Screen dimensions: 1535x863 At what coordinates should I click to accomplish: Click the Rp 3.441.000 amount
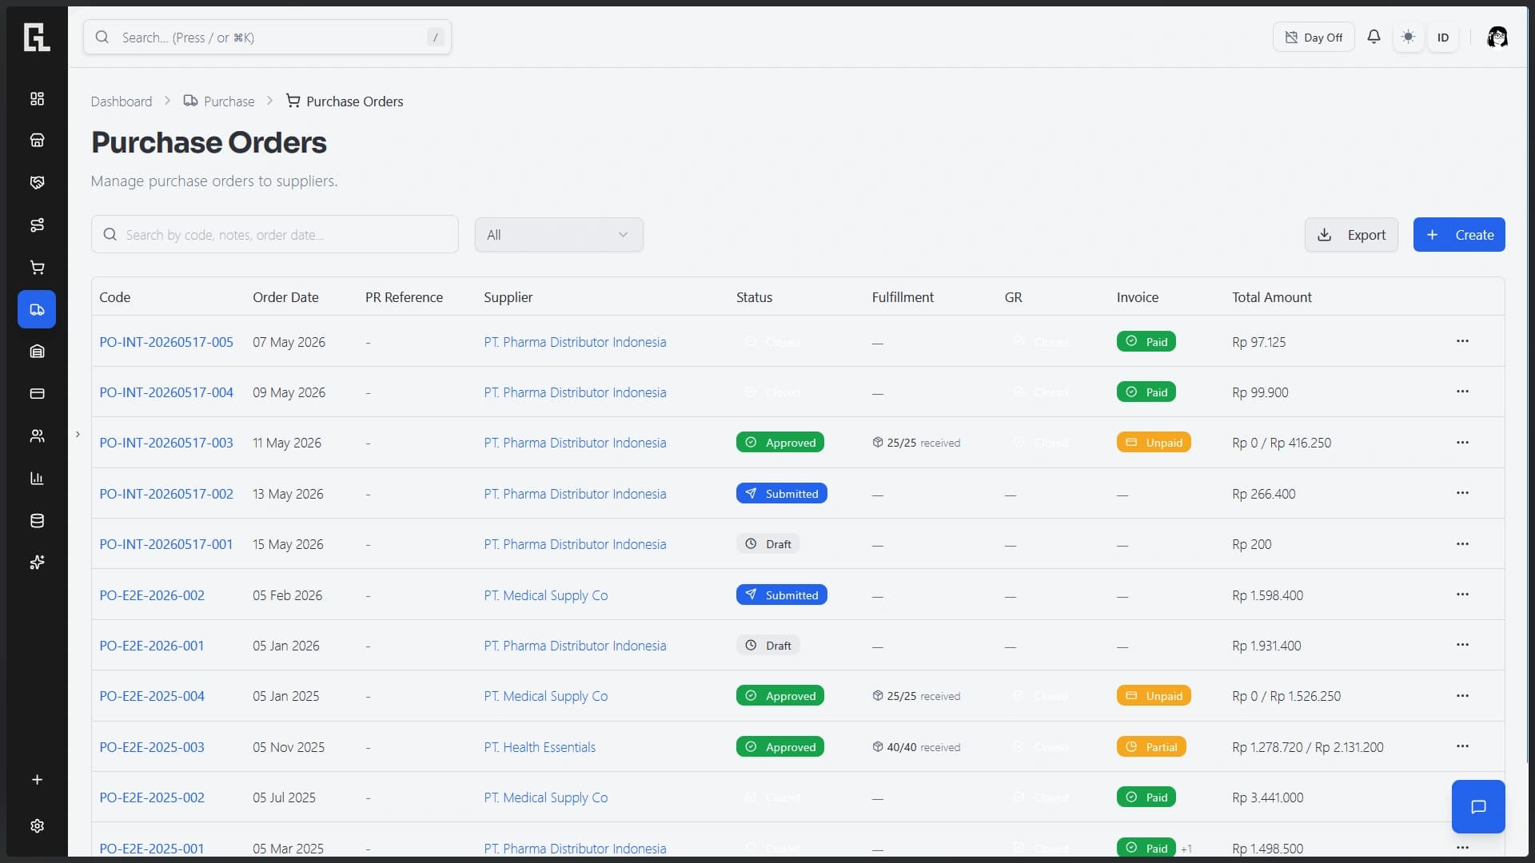click(x=1268, y=797)
